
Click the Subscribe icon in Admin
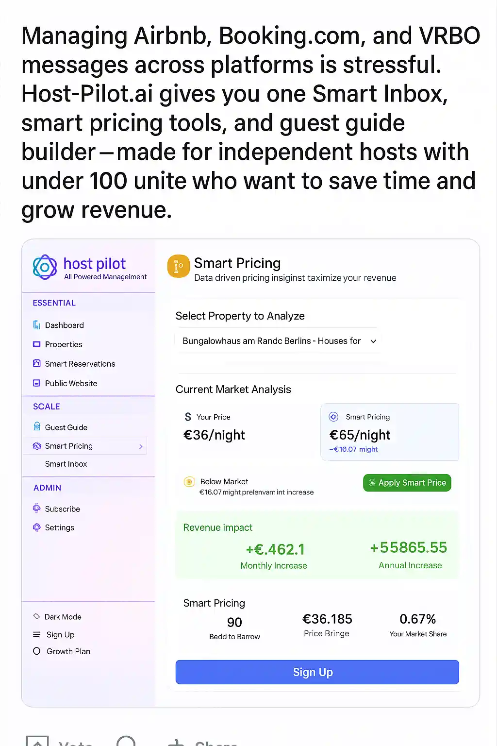point(36,509)
